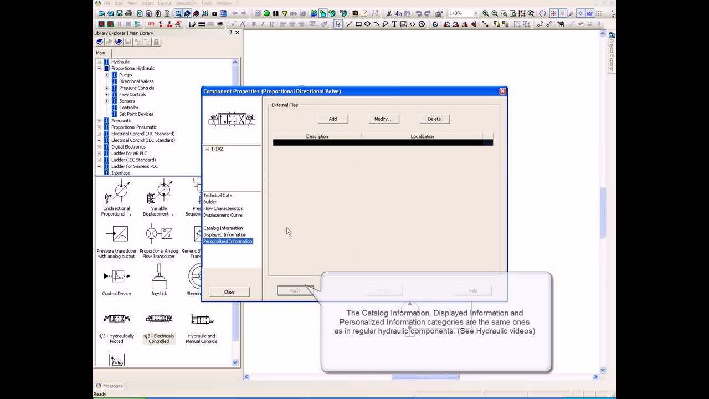Click the Save diskette icon in top toolbar

pos(120,13)
